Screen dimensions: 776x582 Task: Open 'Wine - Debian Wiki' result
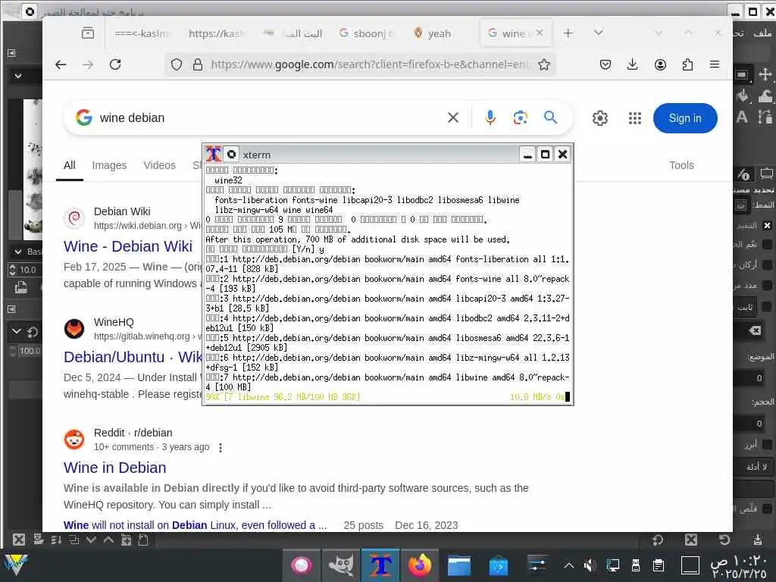coord(128,246)
